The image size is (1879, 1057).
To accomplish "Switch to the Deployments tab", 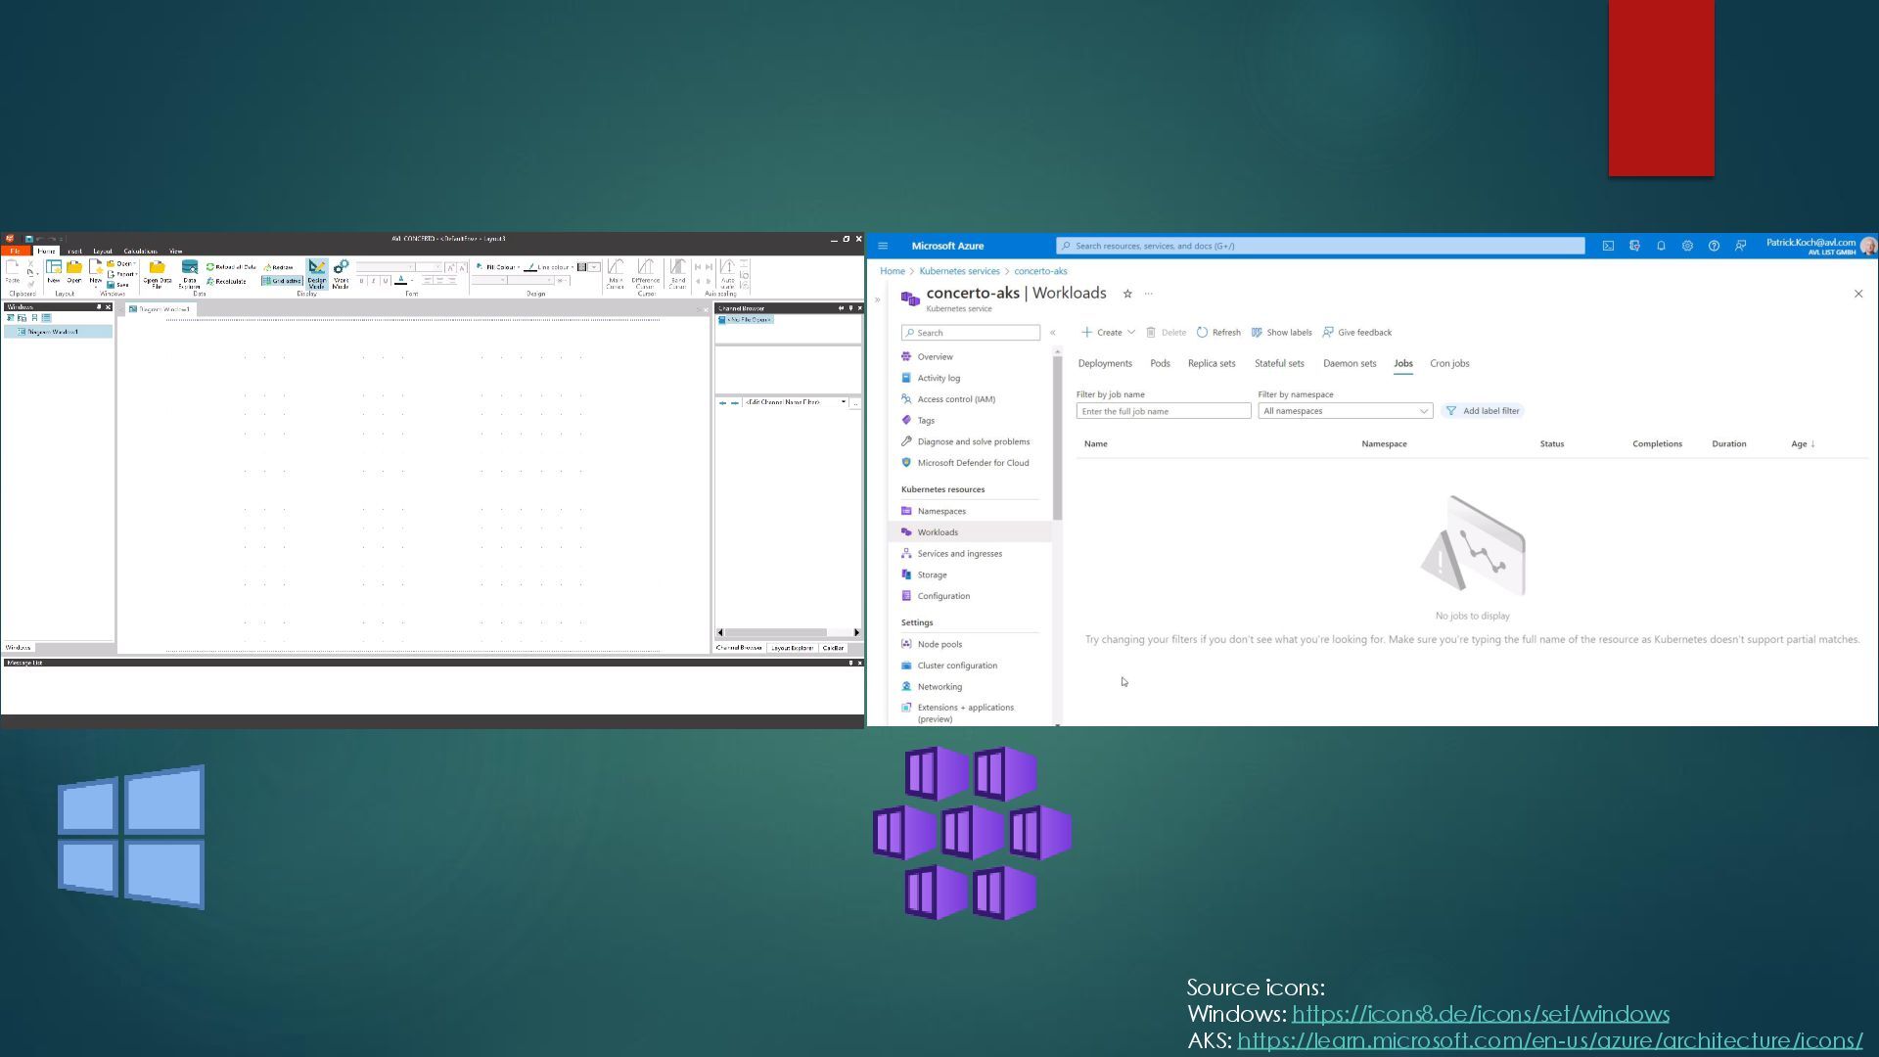I will [x=1105, y=363].
